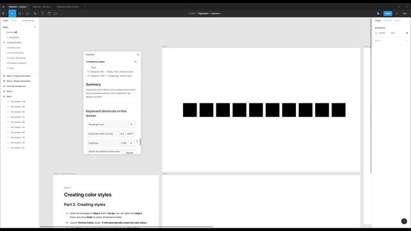The image size is (411, 231).
Task: Select the last black square on canvas
Action: click(338, 110)
